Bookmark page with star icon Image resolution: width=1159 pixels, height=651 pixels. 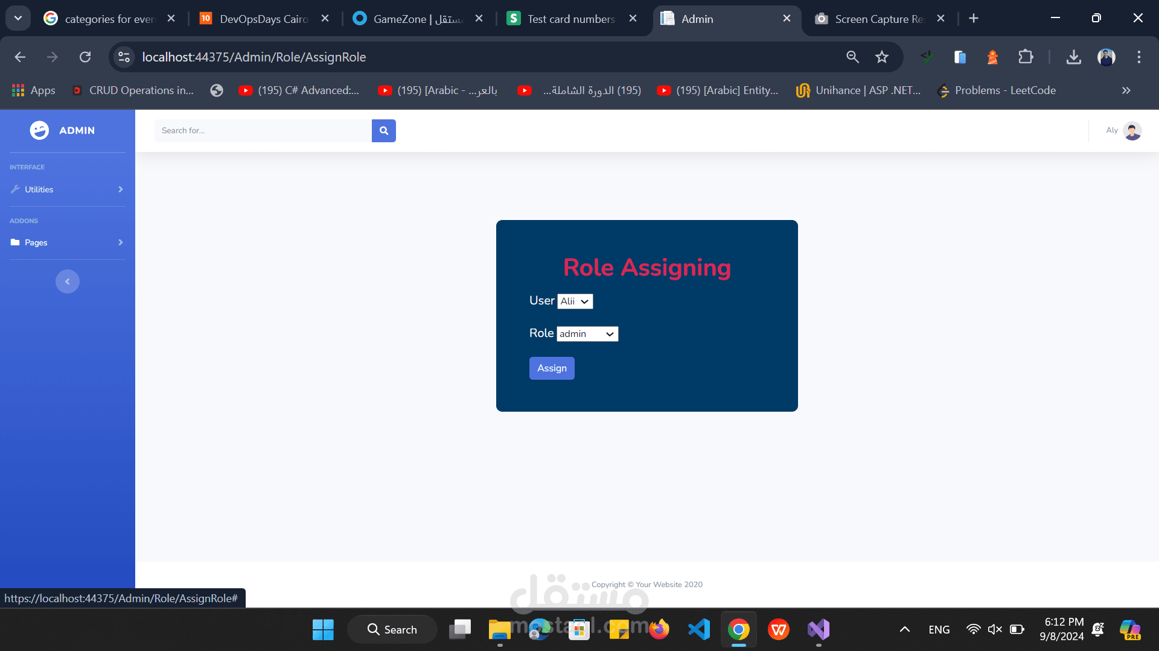tap(882, 57)
